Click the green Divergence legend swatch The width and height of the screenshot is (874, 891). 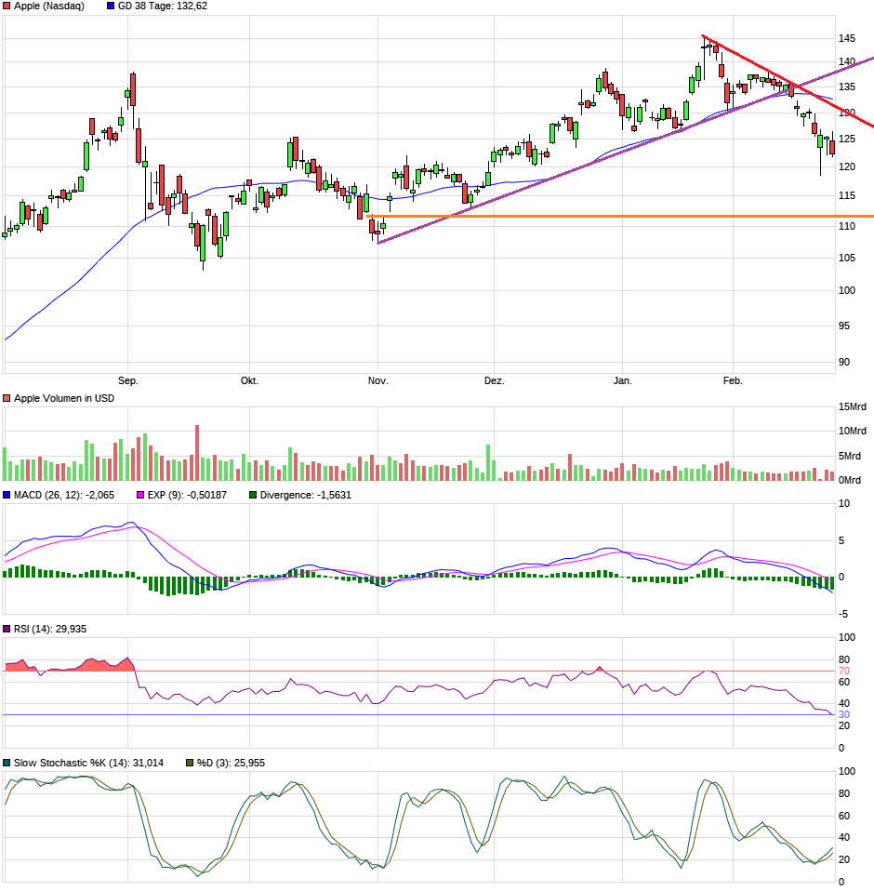tap(253, 495)
